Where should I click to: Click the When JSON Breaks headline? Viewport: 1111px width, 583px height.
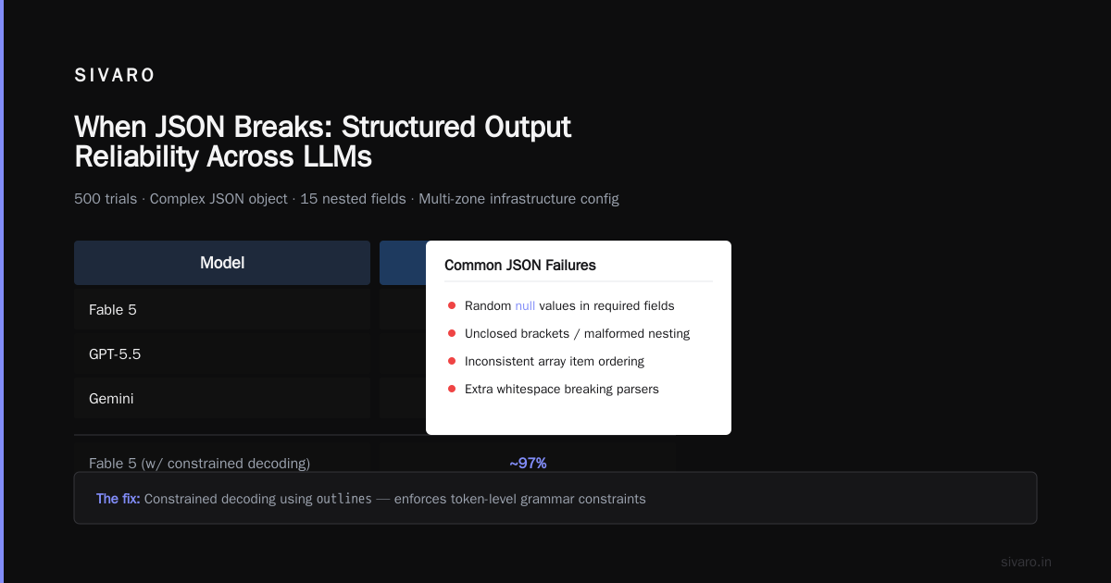tap(323, 142)
